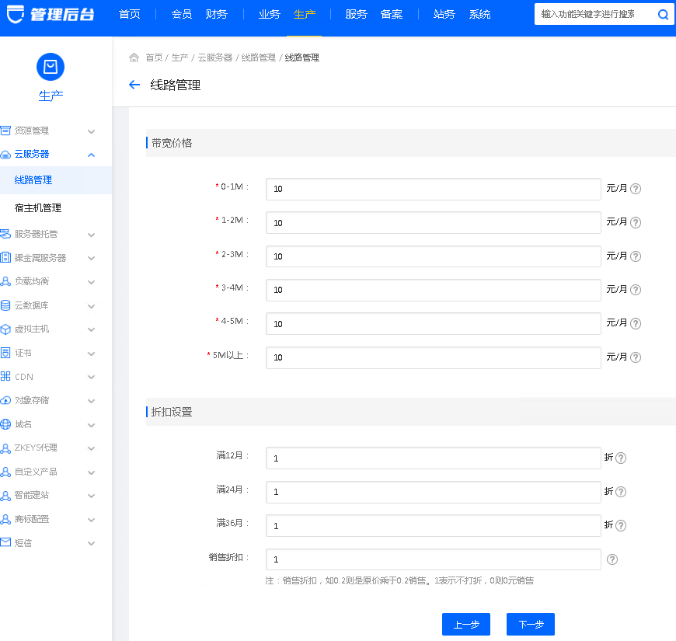Expand 虚拟主机 chevron
This screenshot has width=676, height=641.
pyautogui.click(x=92, y=329)
